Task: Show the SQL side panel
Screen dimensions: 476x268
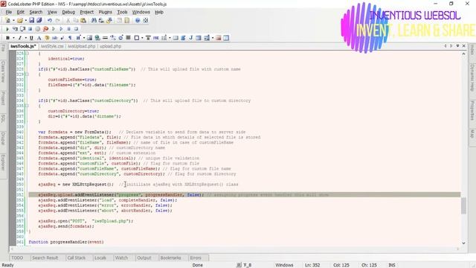Action: 3,118
